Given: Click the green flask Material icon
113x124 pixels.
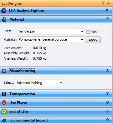Looking at the screenshot, I should [x=4, y=19].
